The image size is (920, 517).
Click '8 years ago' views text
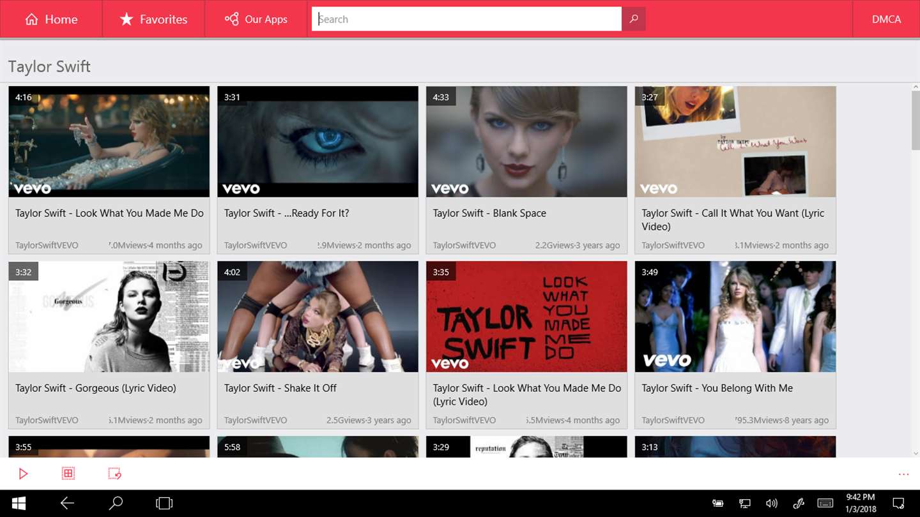coord(781,420)
